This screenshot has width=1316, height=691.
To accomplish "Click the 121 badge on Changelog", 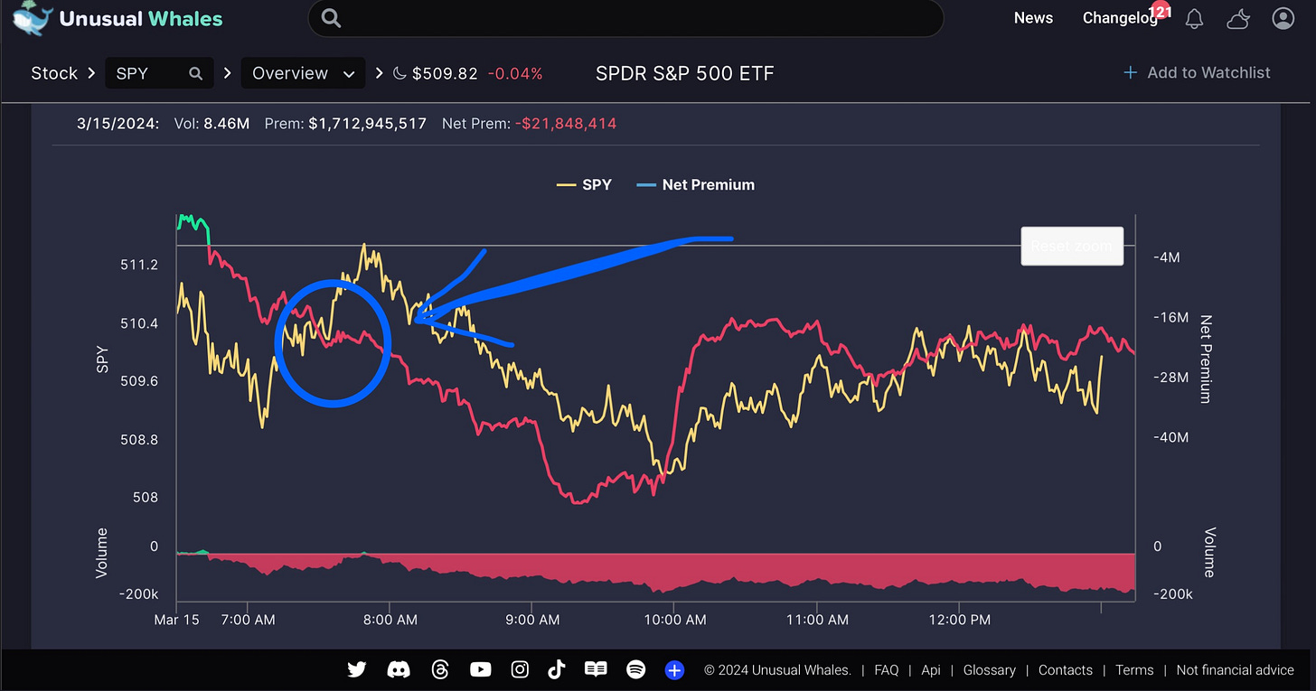I will 1160,12.
